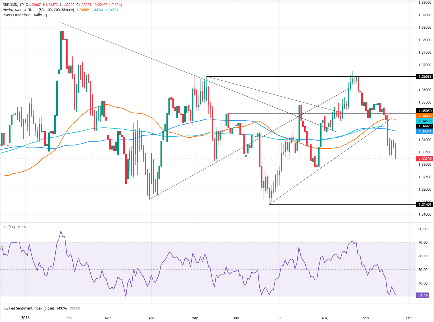This screenshot has width=434, height=322.
Task: Click the Mar label on time axis
Action: pyautogui.click(x=108, y=318)
